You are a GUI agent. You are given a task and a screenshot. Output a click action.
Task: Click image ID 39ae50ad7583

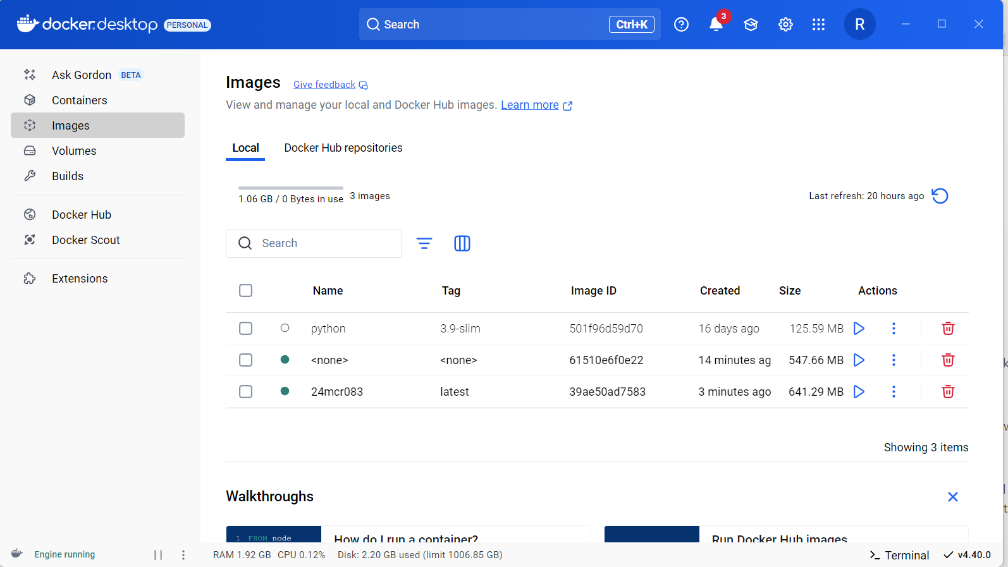(x=607, y=392)
